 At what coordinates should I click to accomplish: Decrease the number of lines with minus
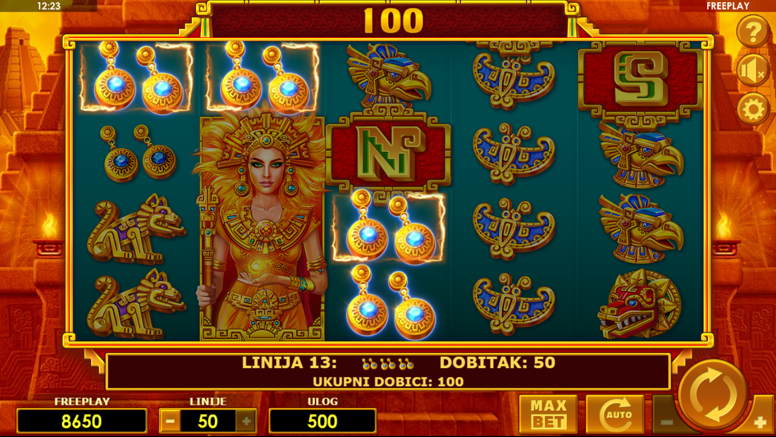pos(170,421)
